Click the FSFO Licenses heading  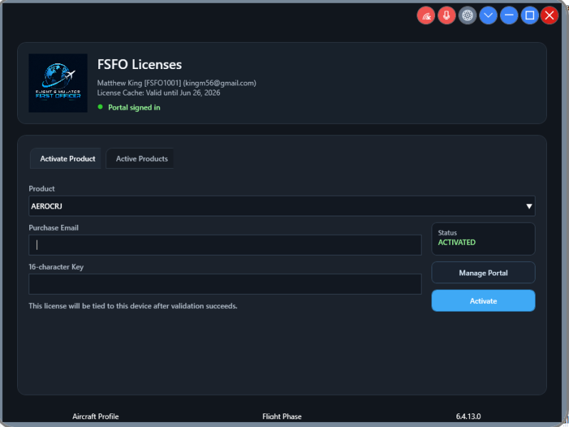(x=140, y=65)
